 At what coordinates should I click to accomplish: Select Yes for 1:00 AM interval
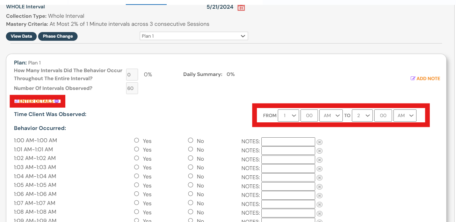point(137,140)
